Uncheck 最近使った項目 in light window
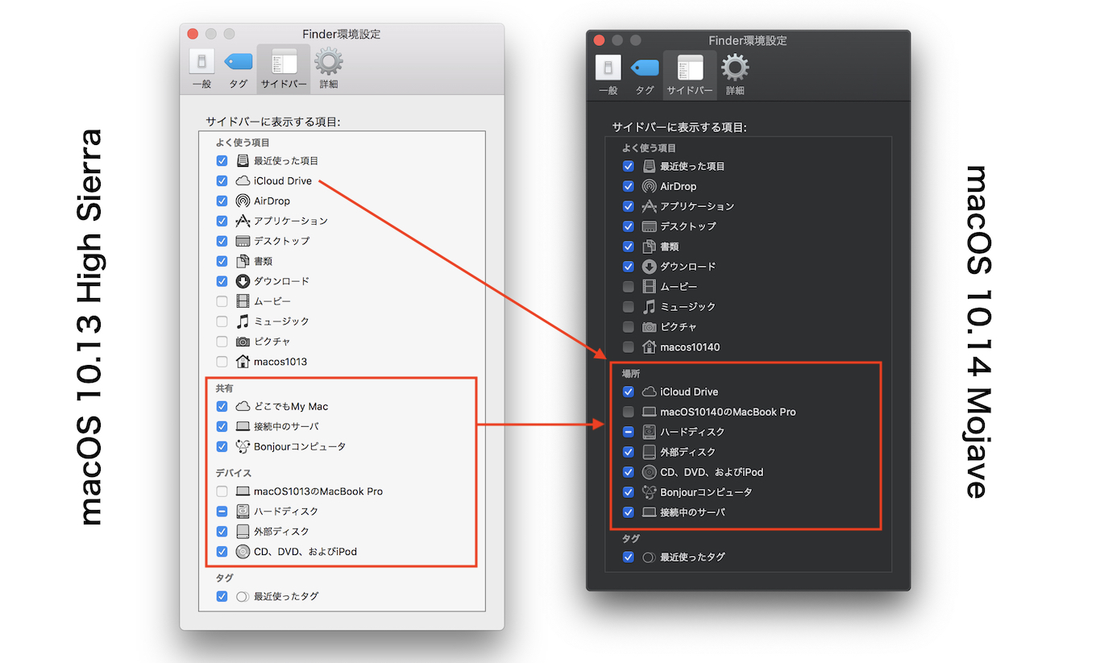The width and height of the screenshot is (1096, 663). [x=222, y=160]
